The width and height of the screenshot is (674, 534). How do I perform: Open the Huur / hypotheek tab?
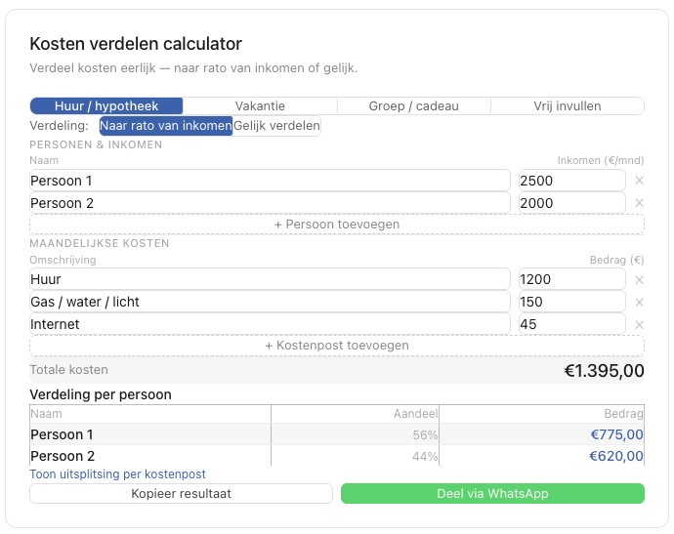tap(106, 106)
